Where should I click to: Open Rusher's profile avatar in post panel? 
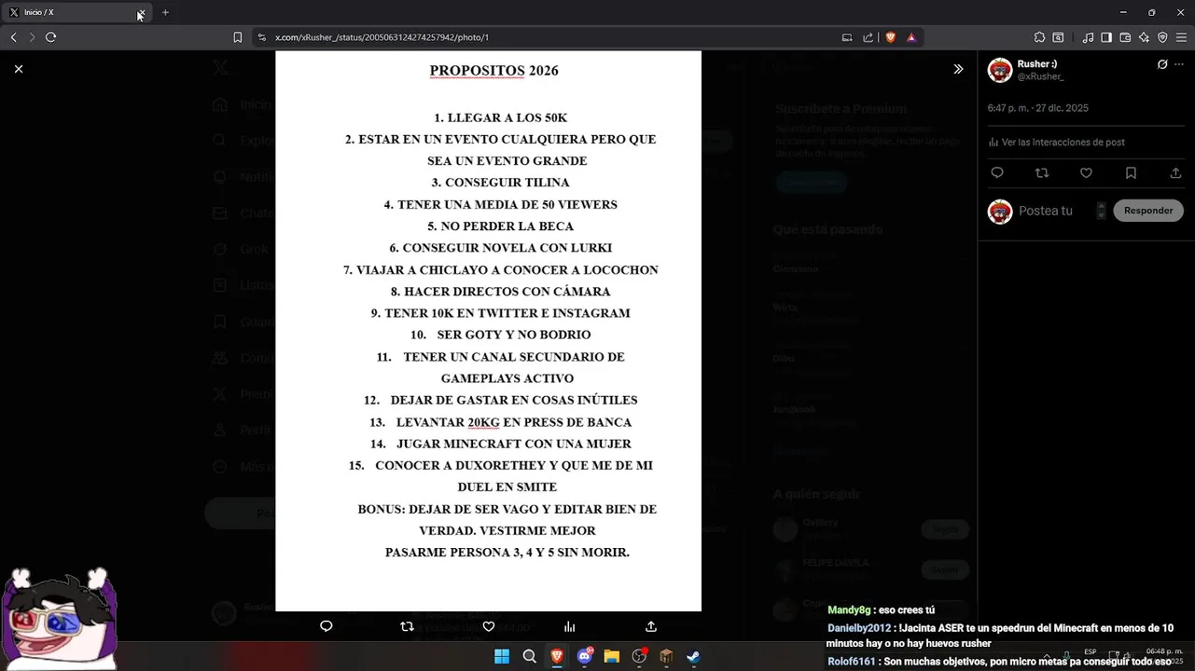coord(1000,70)
